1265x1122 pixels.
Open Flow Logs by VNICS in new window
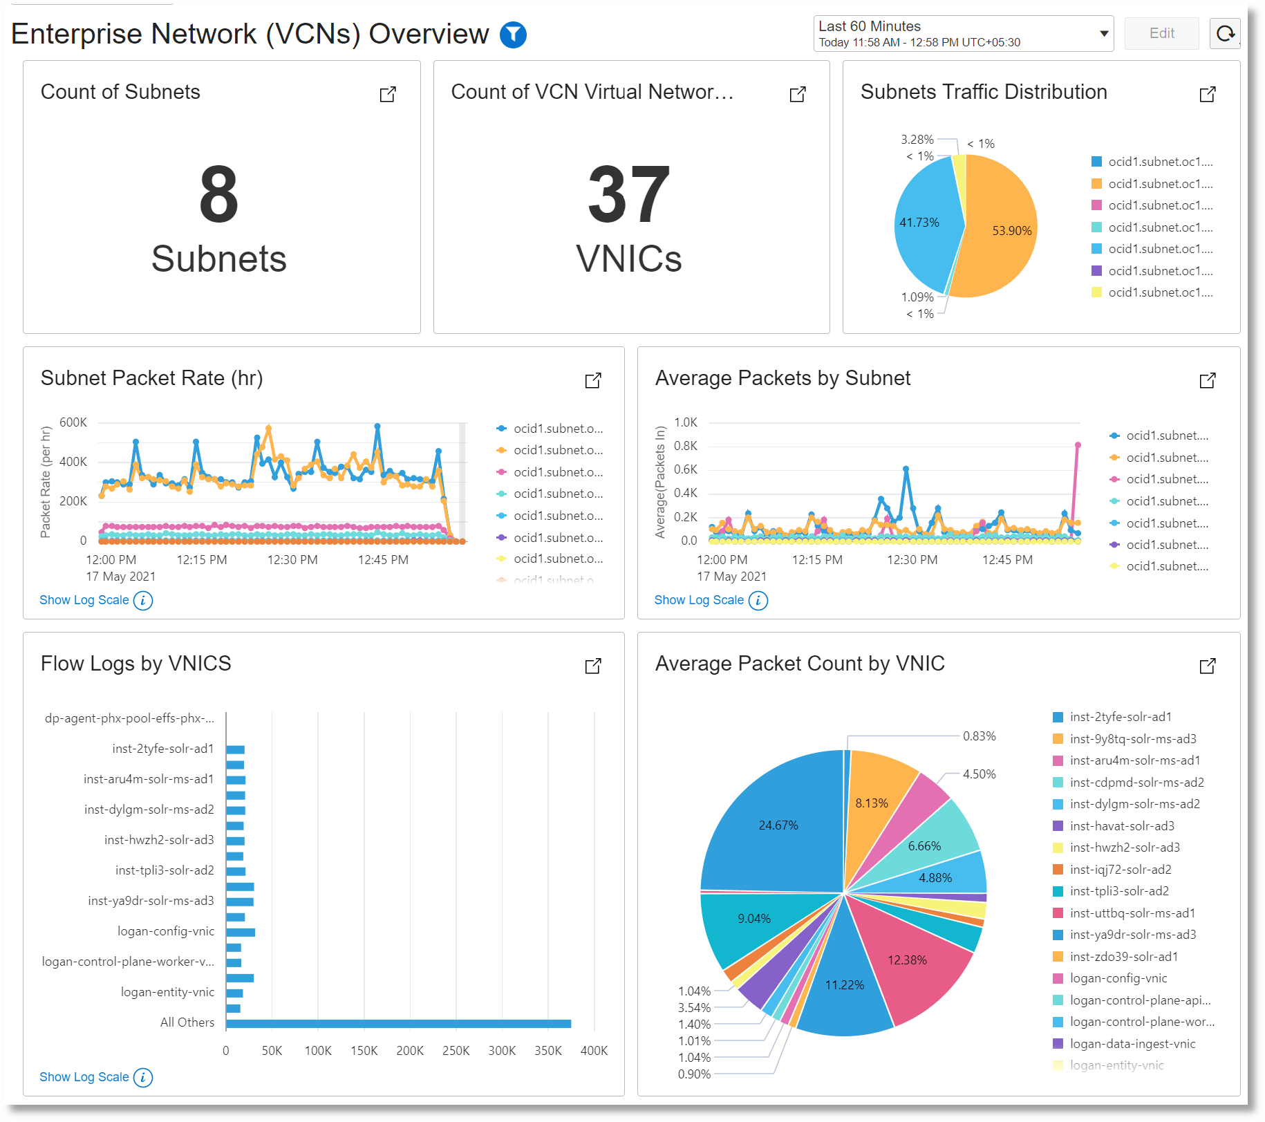593,666
